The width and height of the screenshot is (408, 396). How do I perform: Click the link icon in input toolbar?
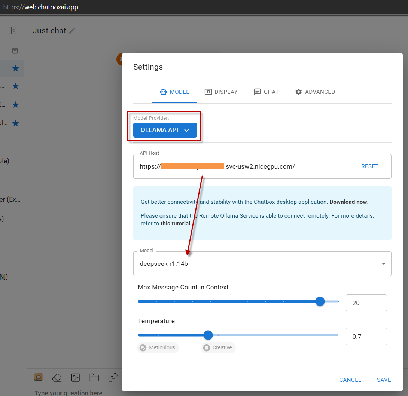[113, 378]
